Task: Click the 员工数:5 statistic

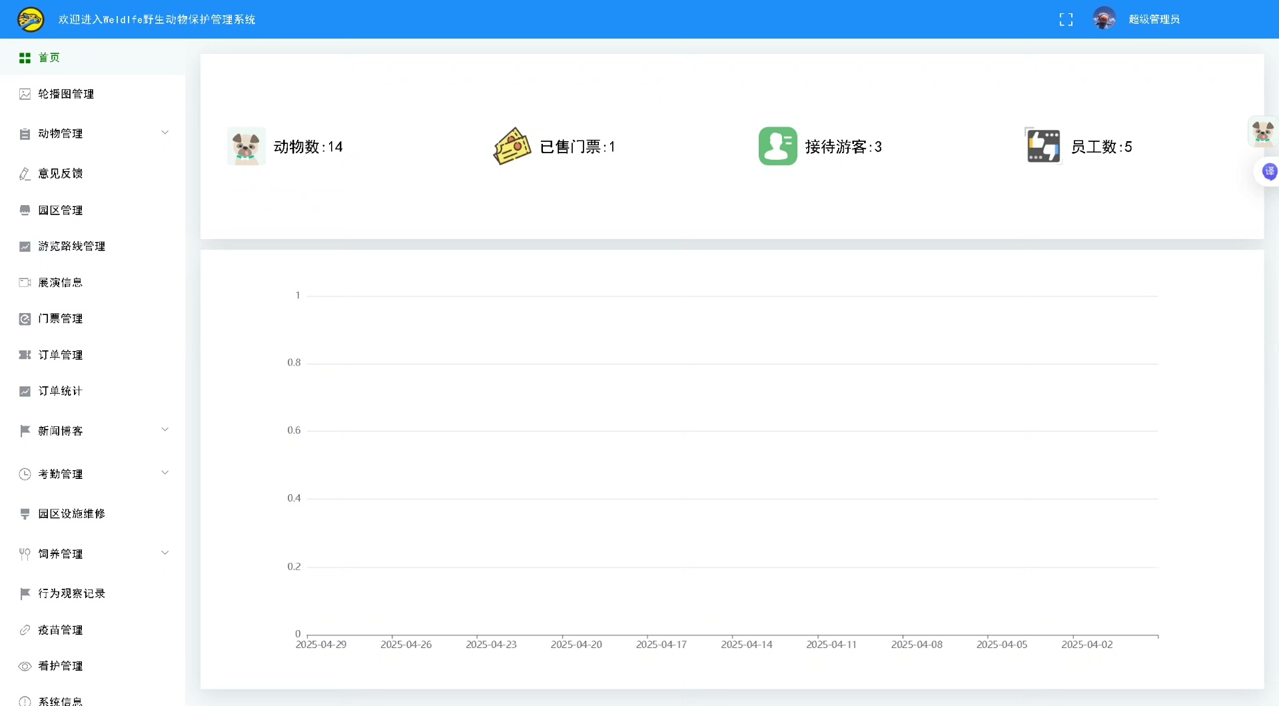Action: pos(1101,147)
